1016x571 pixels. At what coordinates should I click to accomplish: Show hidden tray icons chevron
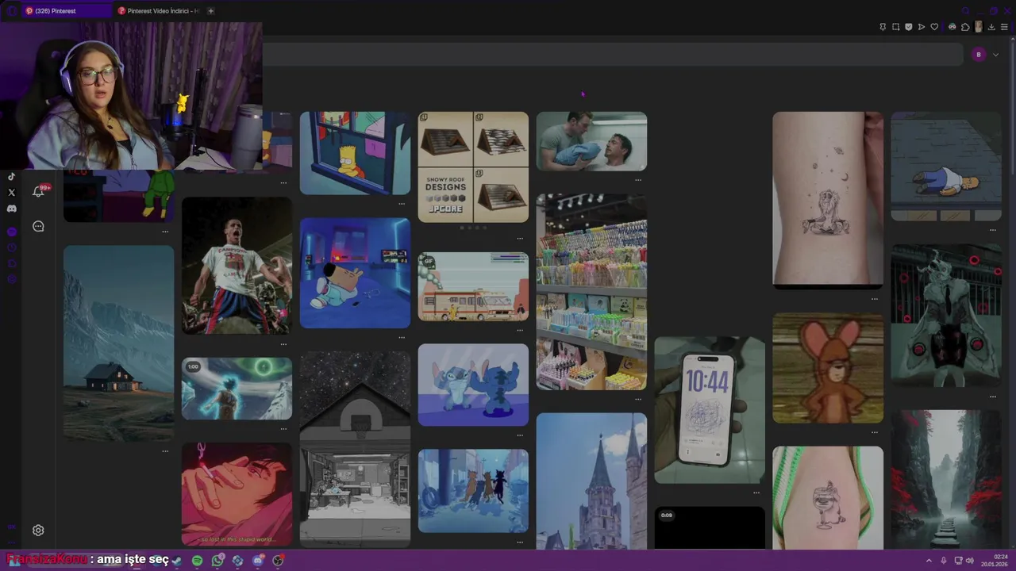[929, 561]
